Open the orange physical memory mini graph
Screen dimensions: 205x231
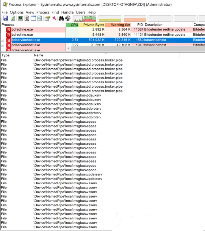135,18
